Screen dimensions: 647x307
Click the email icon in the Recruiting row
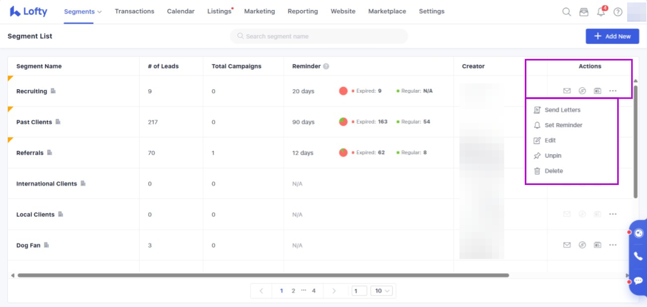point(566,91)
